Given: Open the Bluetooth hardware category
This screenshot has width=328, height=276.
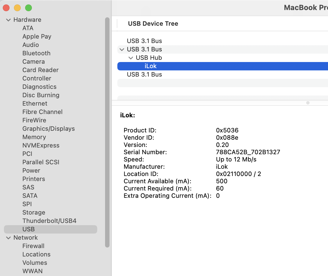Looking at the screenshot, I should pos(36,53).
